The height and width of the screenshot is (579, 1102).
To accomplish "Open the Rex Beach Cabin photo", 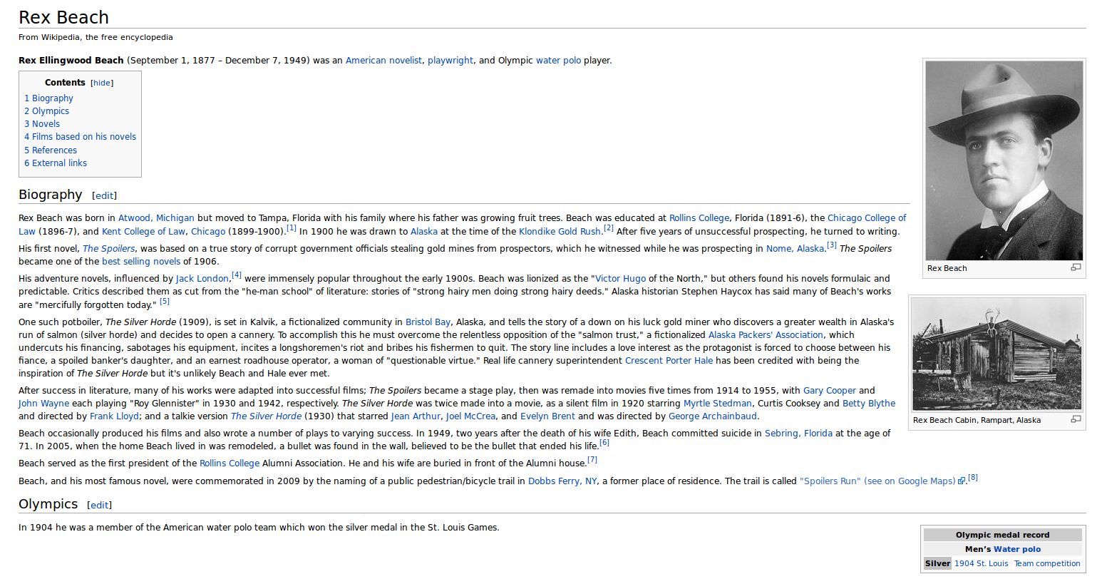I will point(997,354).
